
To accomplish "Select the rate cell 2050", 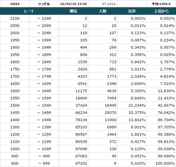I will point(15,26).
